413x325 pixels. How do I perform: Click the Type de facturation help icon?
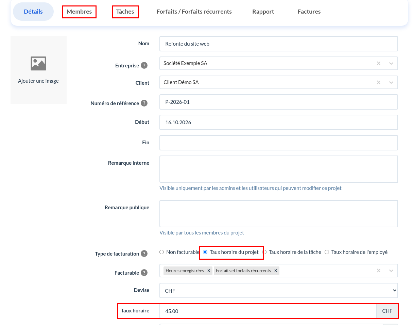click(x=144, y=254)
